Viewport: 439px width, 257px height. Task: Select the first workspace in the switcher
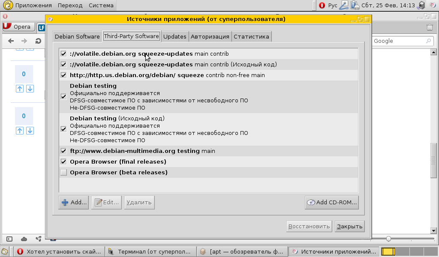(388, 251)
